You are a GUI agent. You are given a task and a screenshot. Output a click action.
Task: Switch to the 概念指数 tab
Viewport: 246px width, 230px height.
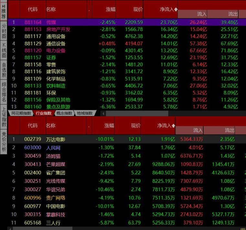coord(64,113)
